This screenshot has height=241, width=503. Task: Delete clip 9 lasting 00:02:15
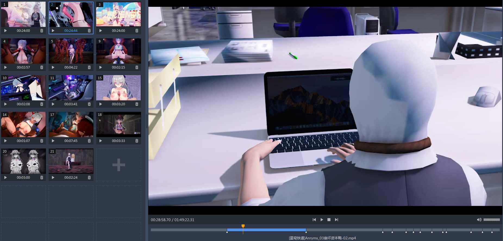[137, 67]
